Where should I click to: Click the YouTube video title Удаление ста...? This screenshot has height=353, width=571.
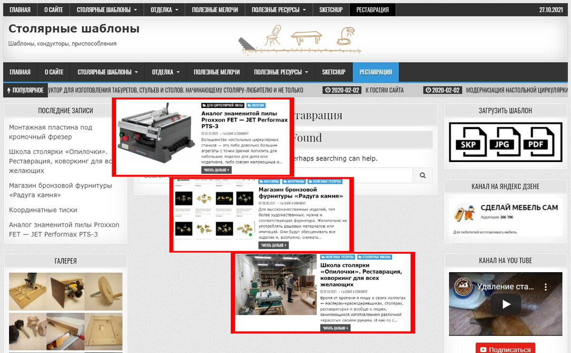(x=505, y=287)
